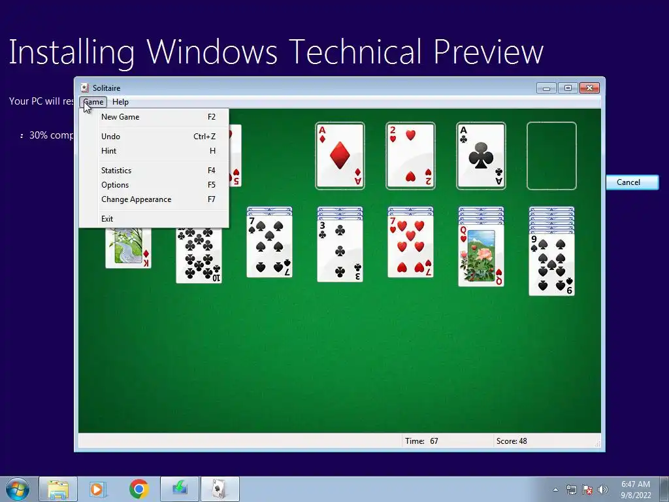Select the Queen of Hearts card

click(481, 256)
